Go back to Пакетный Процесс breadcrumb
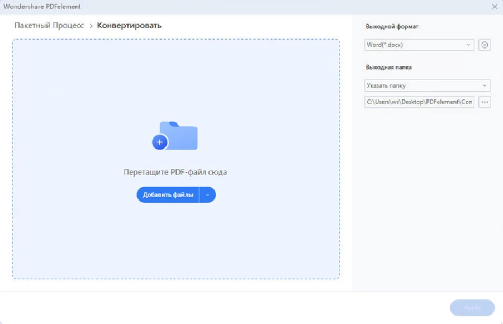 49,26
